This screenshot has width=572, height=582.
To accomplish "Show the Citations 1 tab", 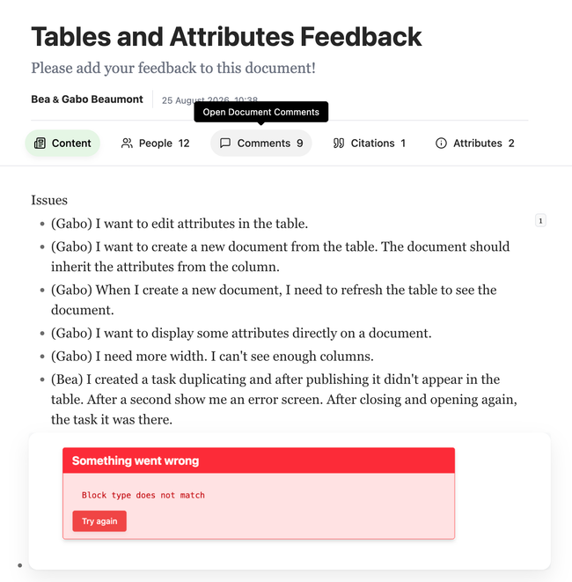I will coord(369,144).
